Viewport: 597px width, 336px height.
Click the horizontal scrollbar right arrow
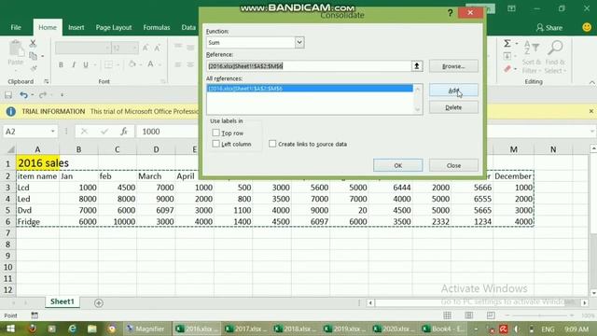coord(585,302)
